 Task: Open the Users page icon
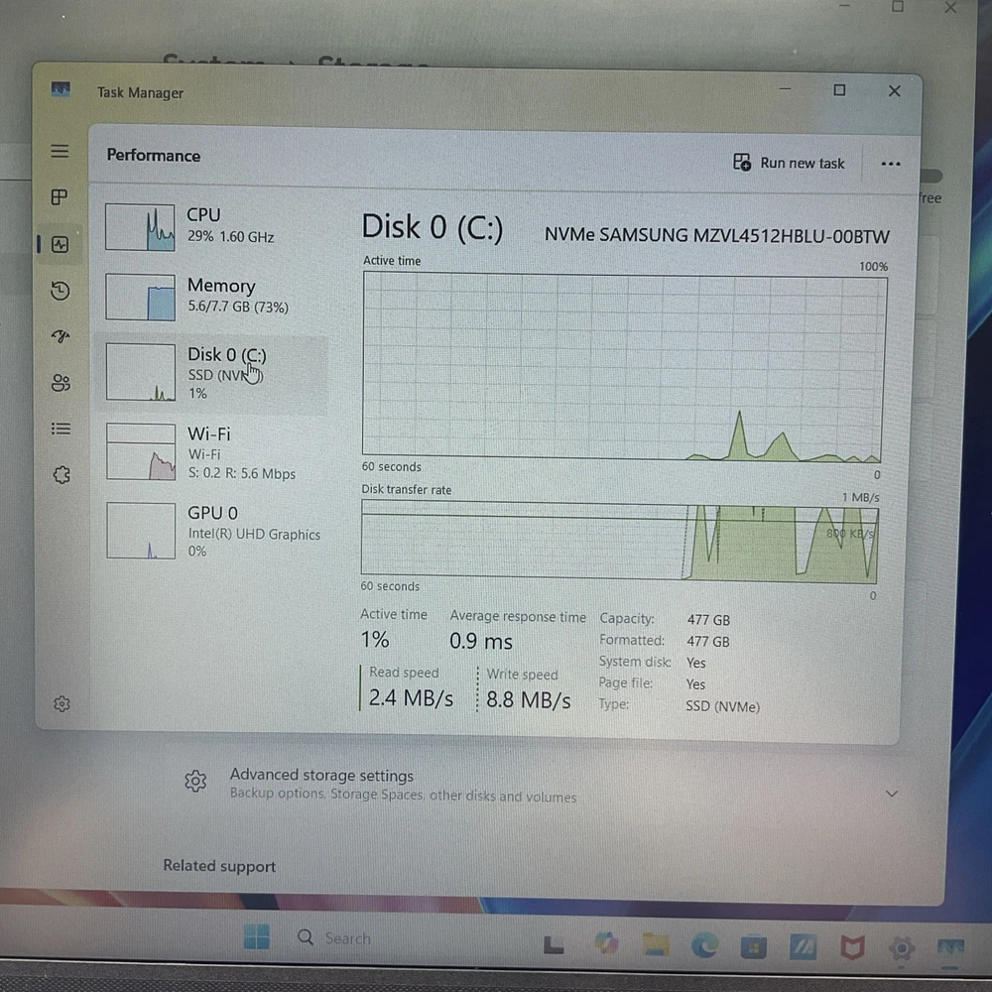click(61, 383)
